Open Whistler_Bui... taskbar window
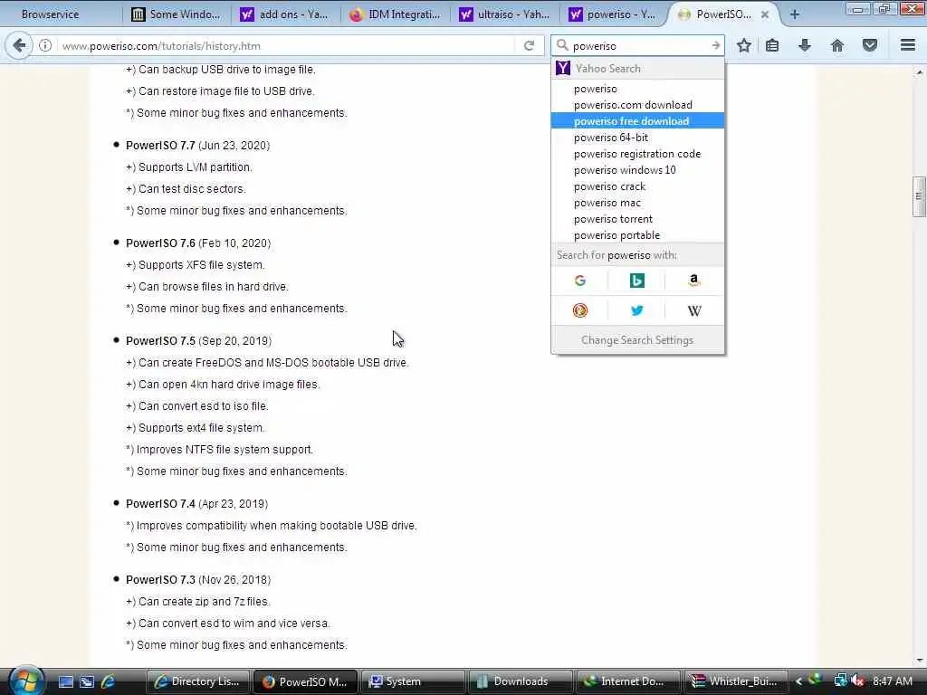The height and width of the screenshot is (695, 927). tap(735, 681)
